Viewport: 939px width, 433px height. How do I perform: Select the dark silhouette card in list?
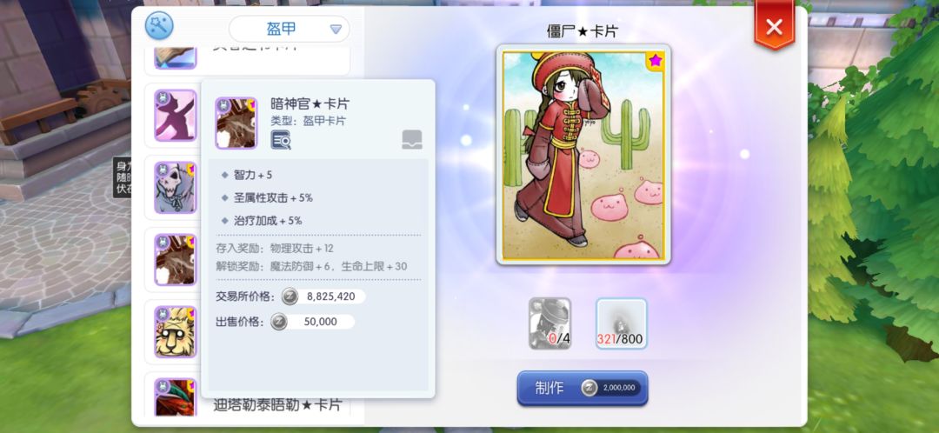point(175,116)
